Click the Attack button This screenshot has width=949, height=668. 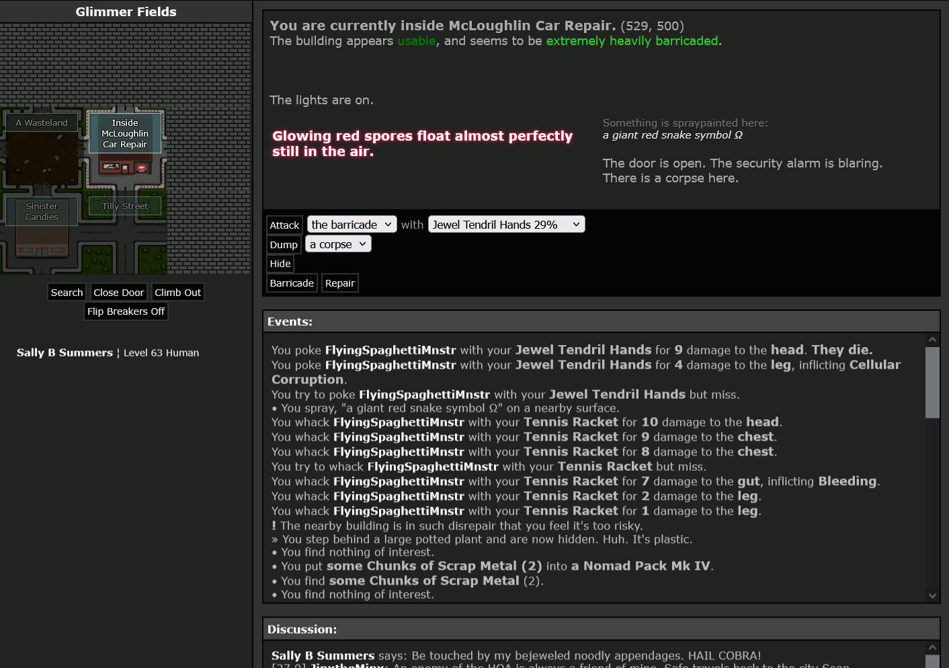(x=284, y=225)
